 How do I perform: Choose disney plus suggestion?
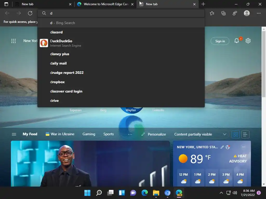121,54
